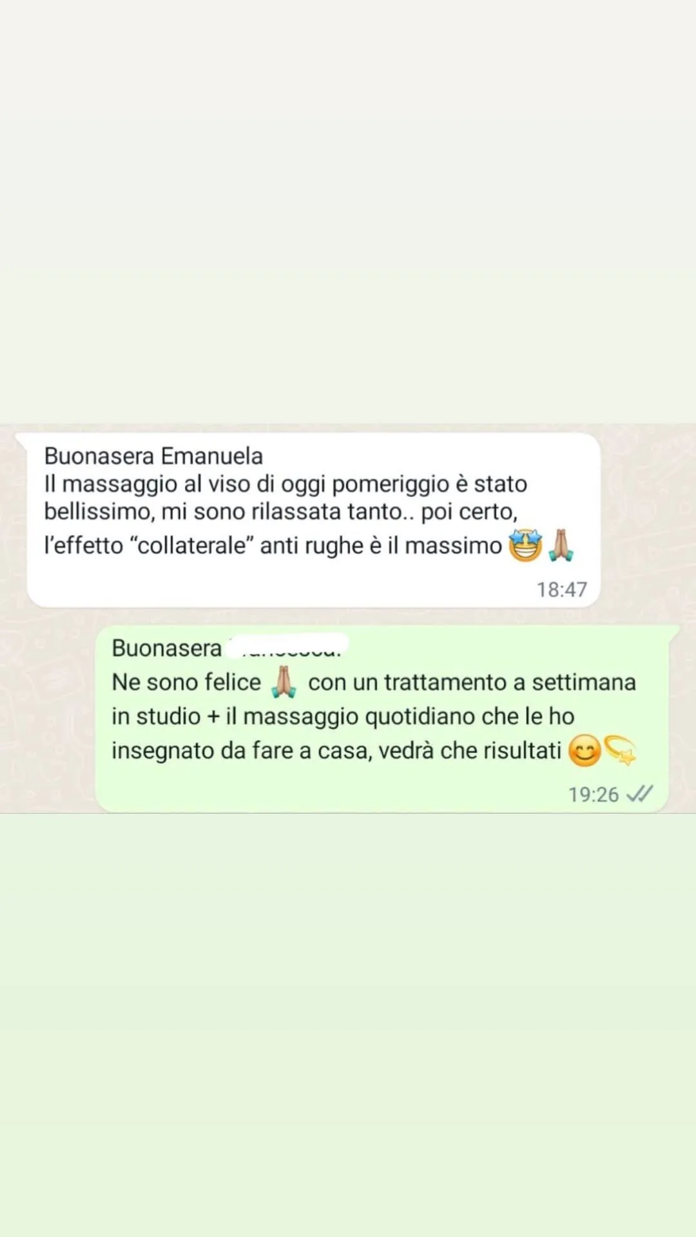Tap the empty light green area below the chat

348,1025
